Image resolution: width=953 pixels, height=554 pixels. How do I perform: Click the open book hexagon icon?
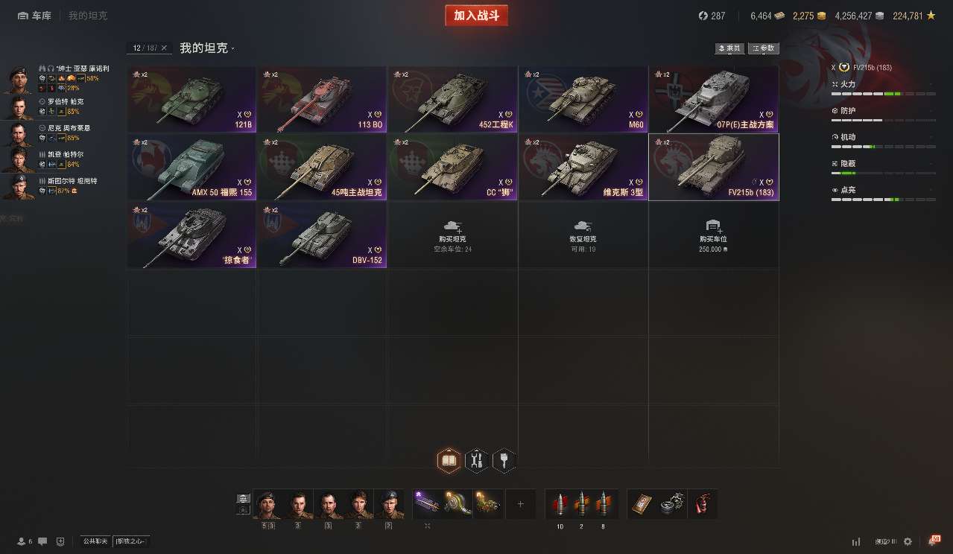click(x=449, y=462)
